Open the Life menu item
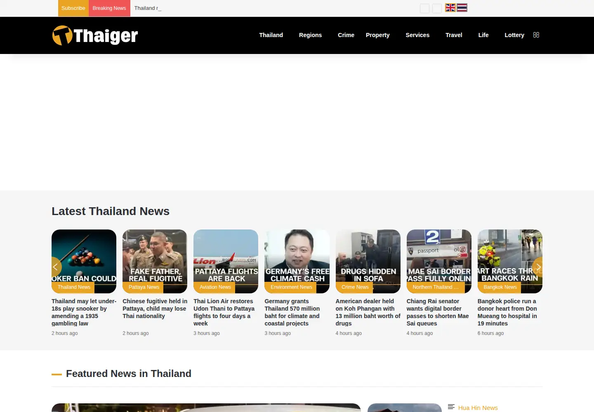 tap(483, 35)
